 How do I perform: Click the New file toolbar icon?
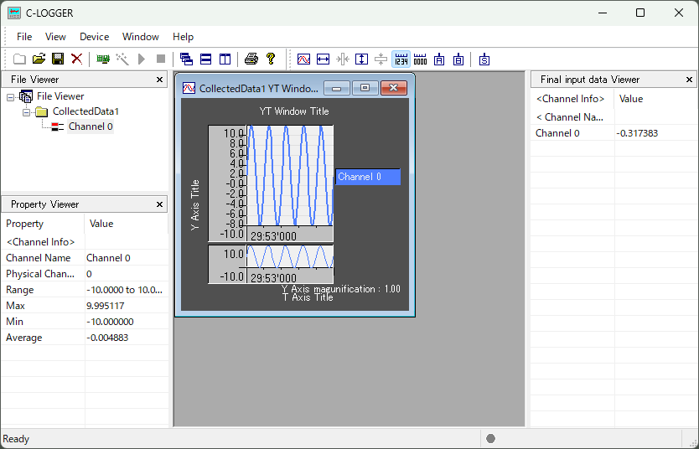pyautogui.click(x=19, y=59)
